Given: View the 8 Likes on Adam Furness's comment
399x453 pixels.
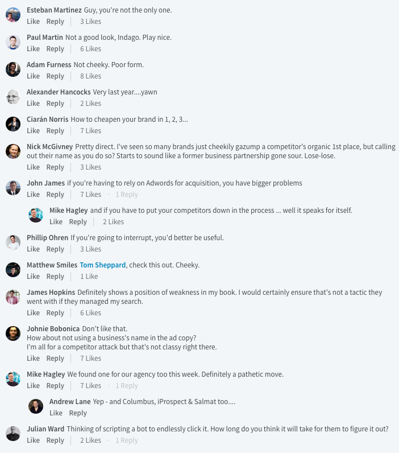Looking at the screenshot, I should tap(90, 76).
